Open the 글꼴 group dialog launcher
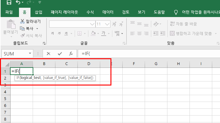This screenshot has height=123, width=220. tap(124, 43)
